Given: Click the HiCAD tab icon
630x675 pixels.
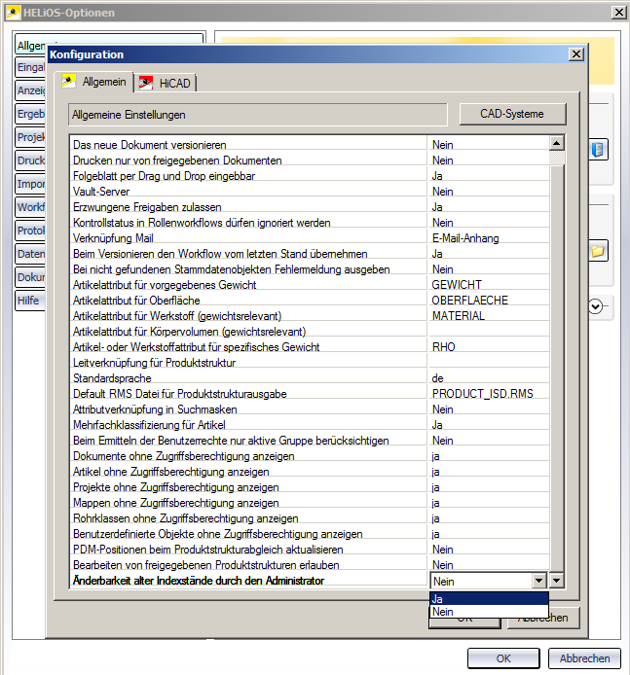Looking at the screenshot, I should [146, 83].
